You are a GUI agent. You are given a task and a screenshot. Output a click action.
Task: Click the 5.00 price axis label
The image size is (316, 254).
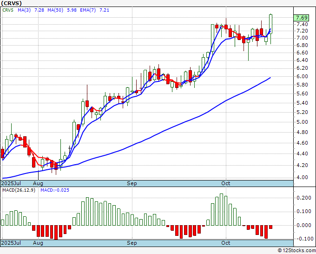pos(302,122)
